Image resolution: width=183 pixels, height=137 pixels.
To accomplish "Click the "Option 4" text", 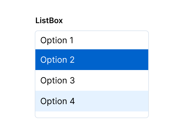I will click(x=57, y=101).
